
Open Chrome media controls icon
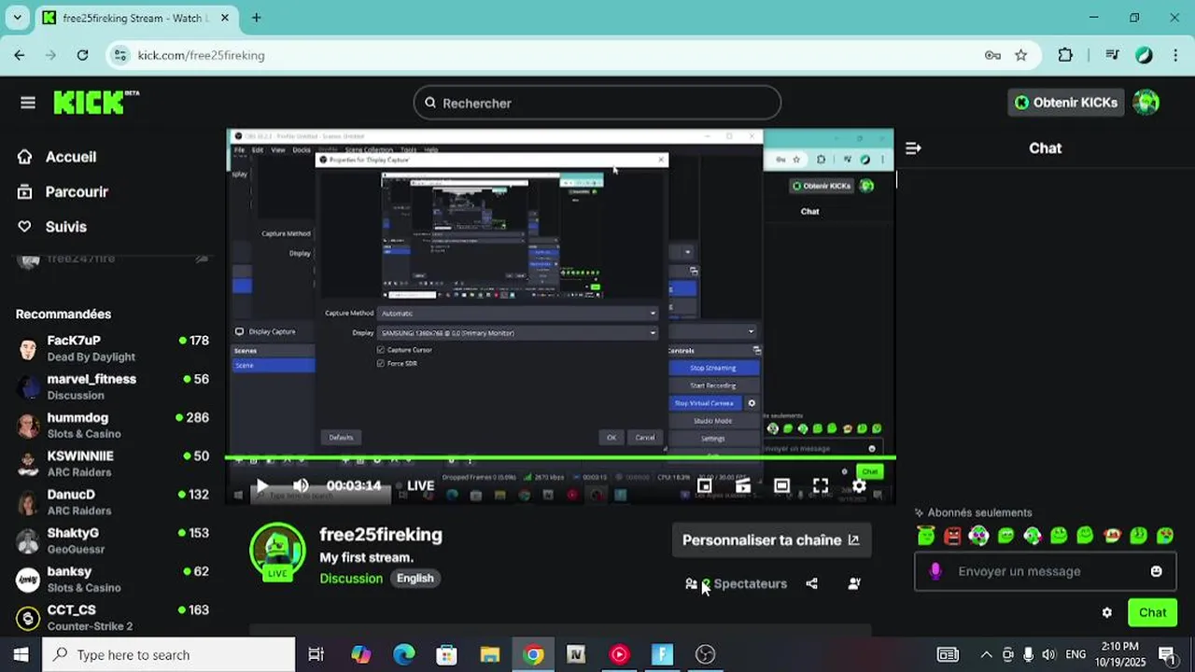(1112, 55)
